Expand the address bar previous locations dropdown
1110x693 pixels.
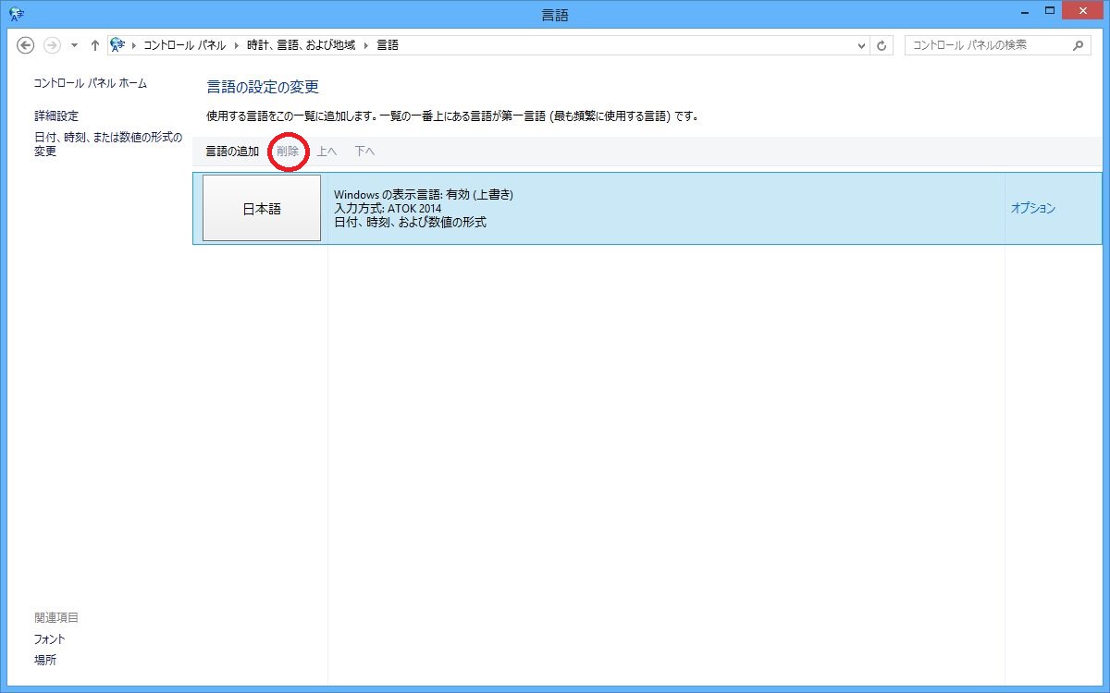pyautogui.click(x=862, y=45)
